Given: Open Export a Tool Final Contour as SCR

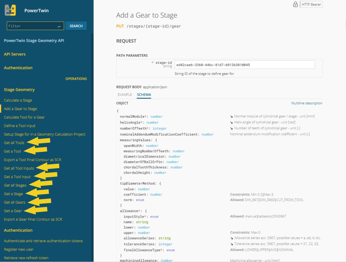Looking at the screenshot, I should [x=32, y=160].
